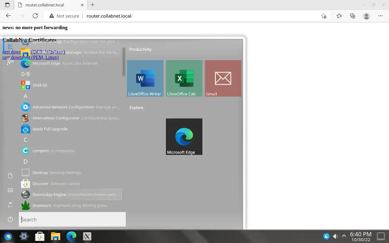This screenshot has width=389, height=243.
Task: Open browser Collections
Action: pos(353,16)
